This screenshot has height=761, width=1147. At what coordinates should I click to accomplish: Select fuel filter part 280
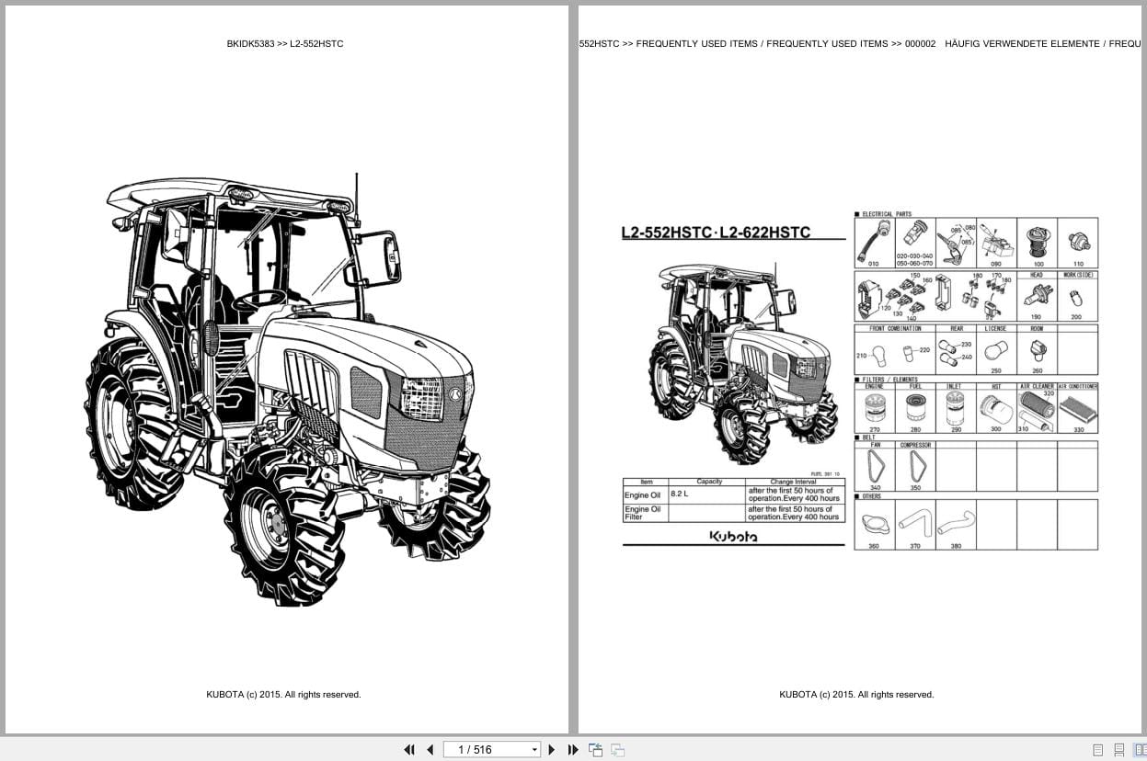(x=915, y=411)
